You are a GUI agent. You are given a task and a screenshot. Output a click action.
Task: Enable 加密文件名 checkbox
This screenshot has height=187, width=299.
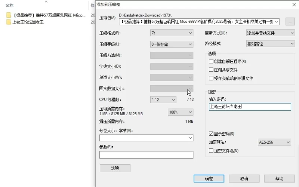[211, 151]
